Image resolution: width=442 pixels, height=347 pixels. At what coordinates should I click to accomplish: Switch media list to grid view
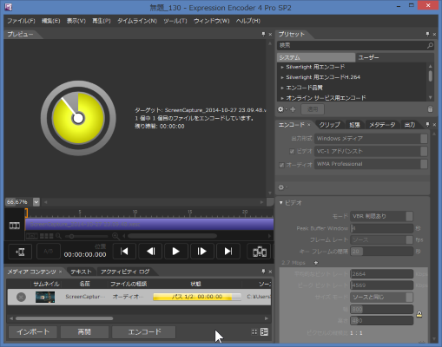pyautogui.click(x=254, y=332)
